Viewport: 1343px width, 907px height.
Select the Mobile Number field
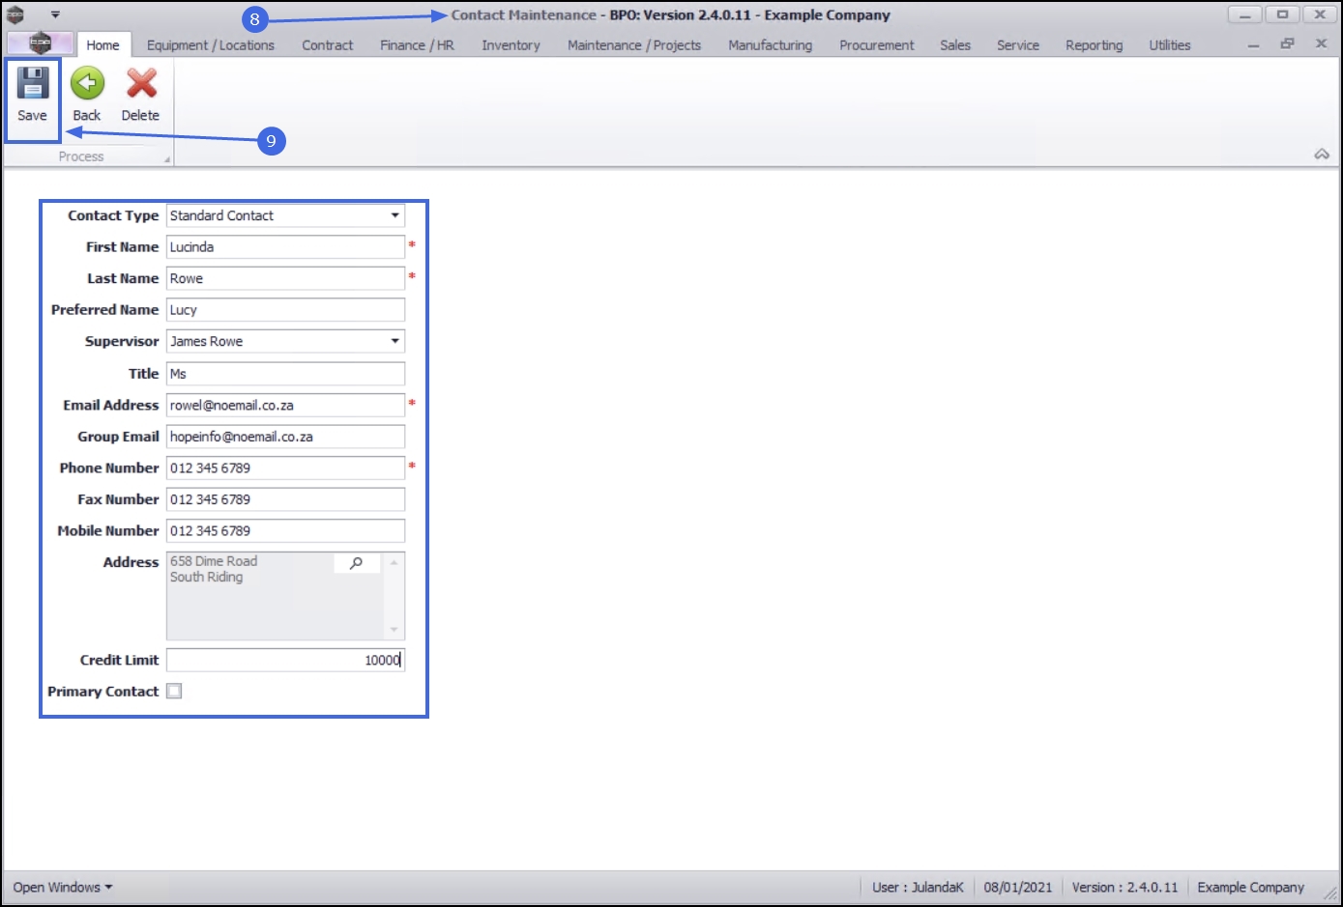(285, 531)
